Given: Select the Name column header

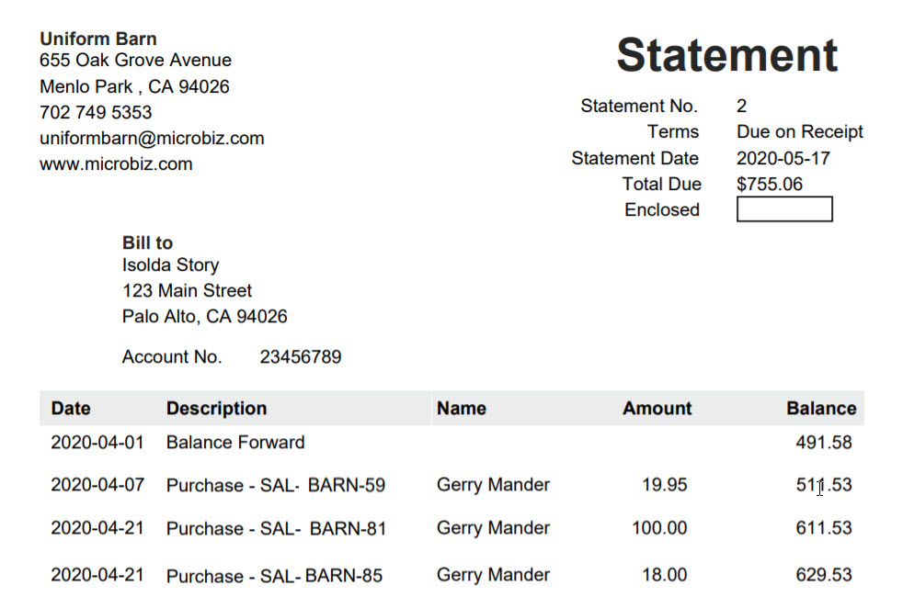Looking at the screenshot, I should (462, 408).
